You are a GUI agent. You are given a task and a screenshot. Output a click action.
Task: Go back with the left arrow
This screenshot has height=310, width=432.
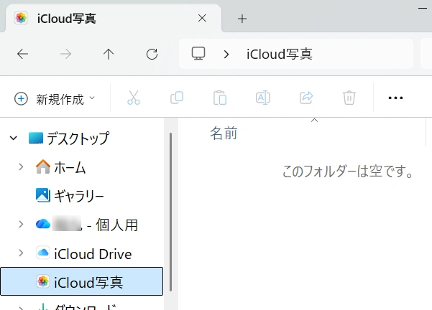pyautogui.click(x=22, y=54)
